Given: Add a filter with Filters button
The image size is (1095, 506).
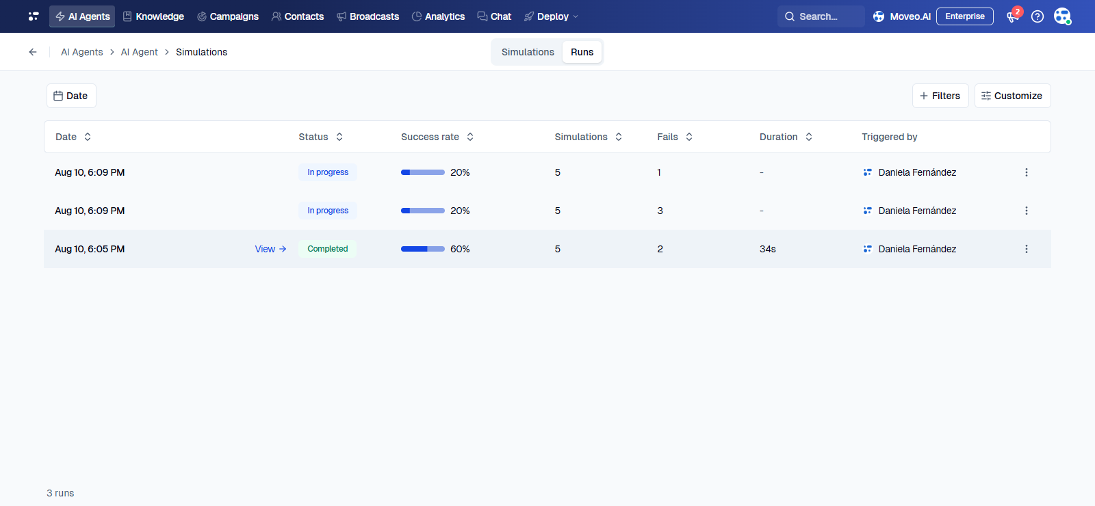Looking at the screenshot, I should [x=940, y=96].
